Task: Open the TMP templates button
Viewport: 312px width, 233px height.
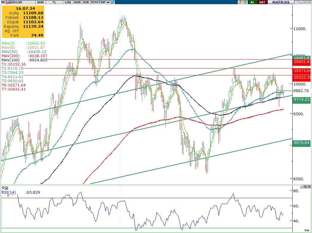Action: tap(102, 2)
